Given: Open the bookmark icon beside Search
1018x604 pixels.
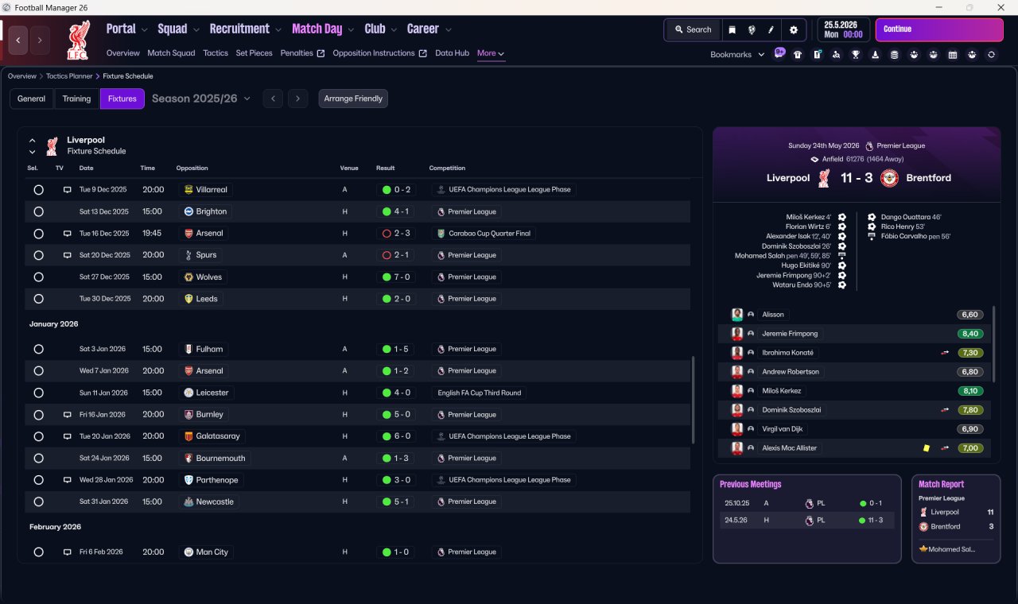Looking at the screenshot, I should [732, 29].
